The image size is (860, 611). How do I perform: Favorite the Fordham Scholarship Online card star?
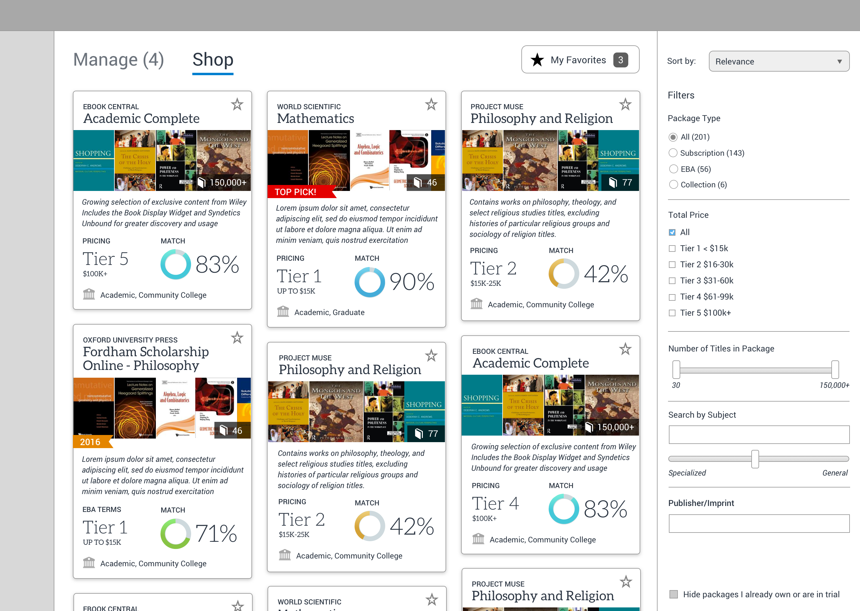tap(237, 337)
